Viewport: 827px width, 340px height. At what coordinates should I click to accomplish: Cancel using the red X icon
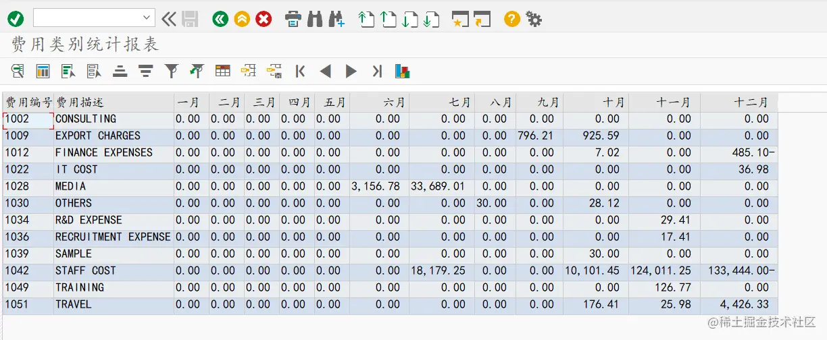tap(264, 19)
